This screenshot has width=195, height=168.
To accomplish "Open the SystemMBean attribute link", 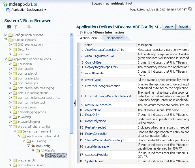I will tap(95, 161).
